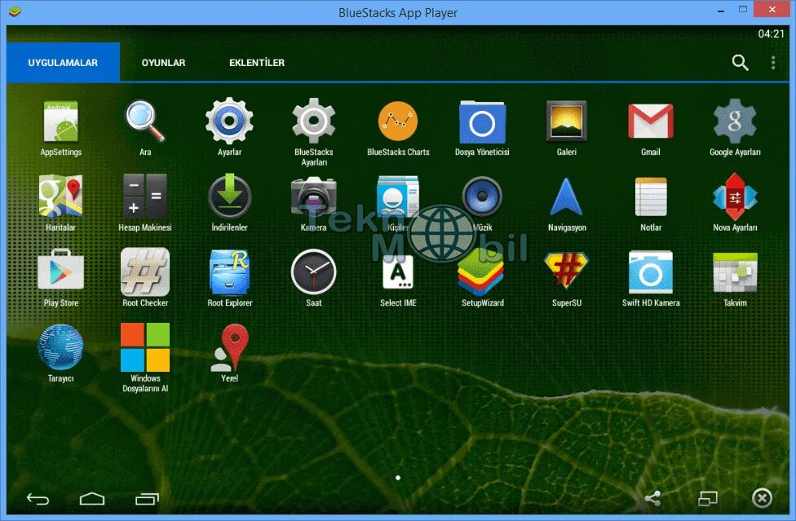
Task: Tap the Android back button
Action: [38, 499]
